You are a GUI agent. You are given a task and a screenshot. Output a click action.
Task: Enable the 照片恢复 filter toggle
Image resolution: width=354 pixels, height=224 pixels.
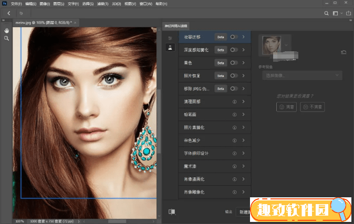234,75
